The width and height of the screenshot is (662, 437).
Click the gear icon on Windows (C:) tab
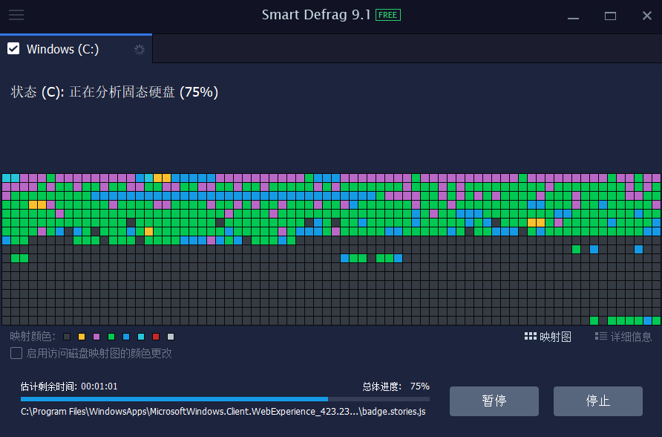click(140, 49)
